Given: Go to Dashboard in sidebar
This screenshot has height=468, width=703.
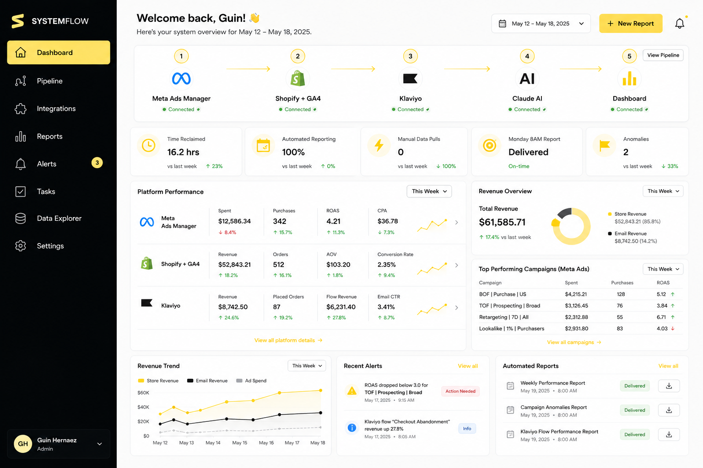Looking at the screenshot, I should click(59, 53).
